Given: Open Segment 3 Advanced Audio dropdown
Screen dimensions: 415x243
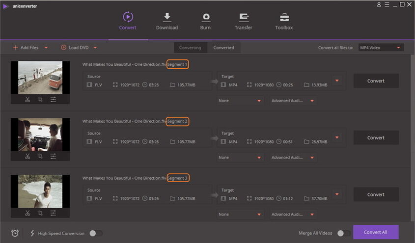Looking at the screenshot, I should [293, 215].
